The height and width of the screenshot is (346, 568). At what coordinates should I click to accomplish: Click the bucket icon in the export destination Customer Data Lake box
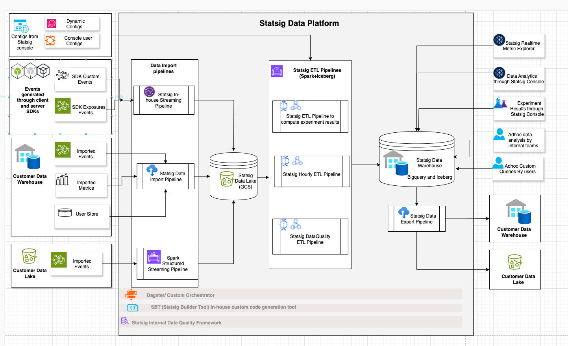pyautogui.click(x=514, y=262)
